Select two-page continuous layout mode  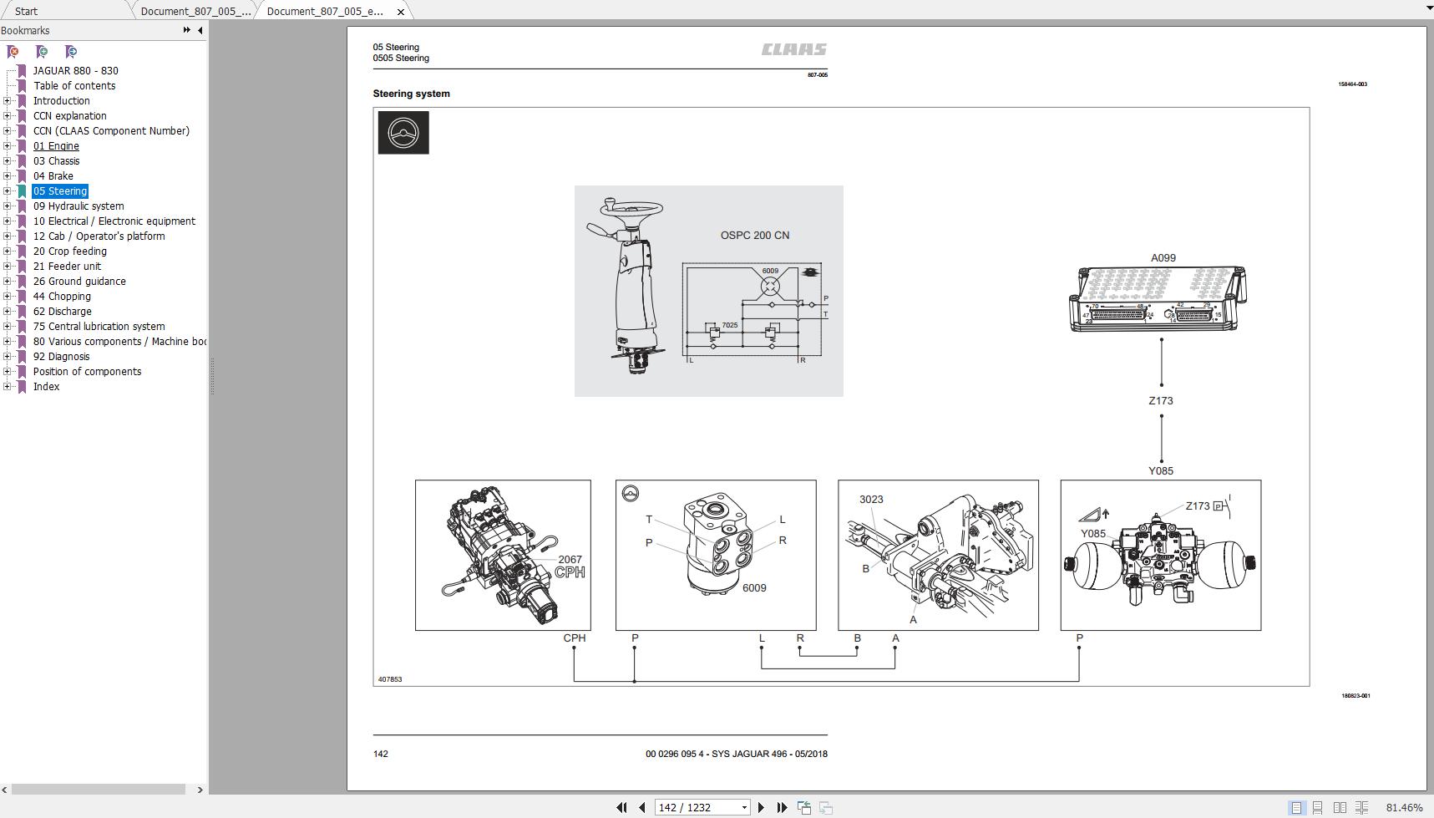1361,807
